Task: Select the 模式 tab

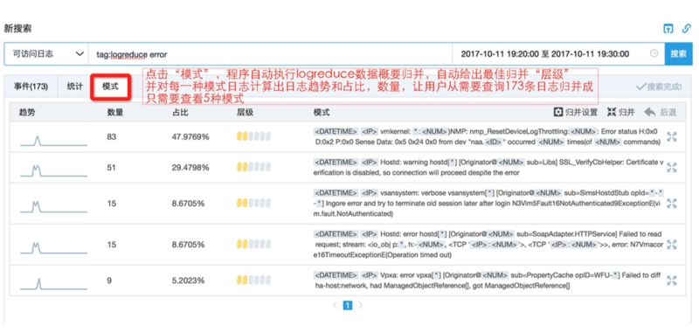Action: click(x=110, y=87)
